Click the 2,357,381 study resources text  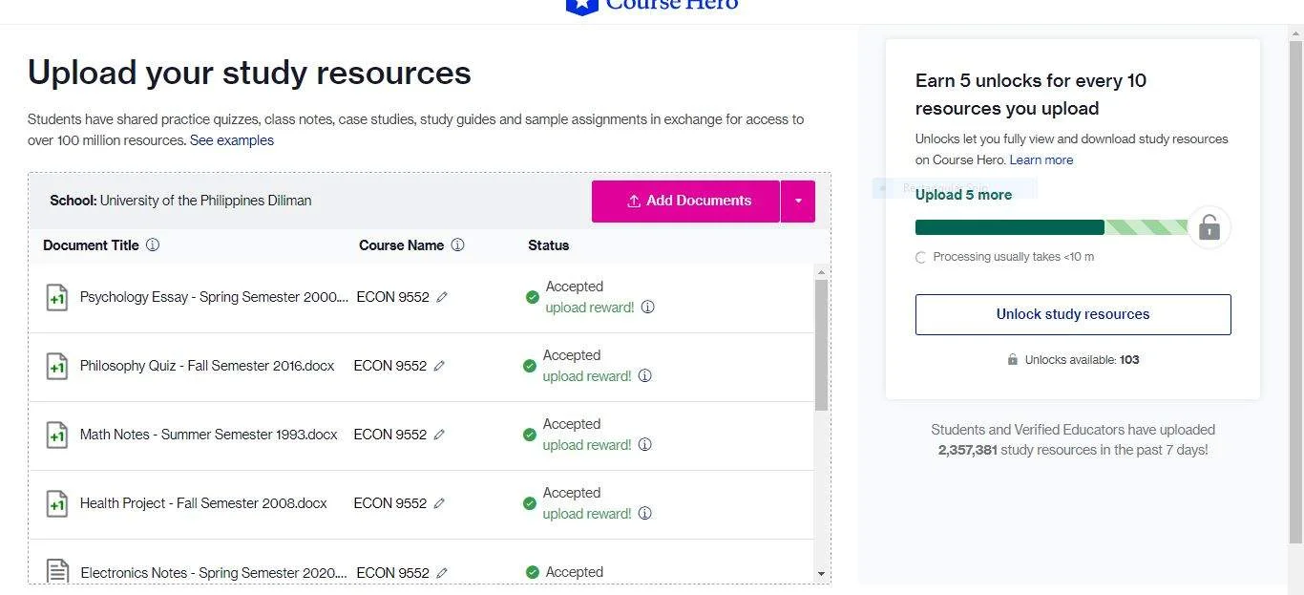(1073, 450)
